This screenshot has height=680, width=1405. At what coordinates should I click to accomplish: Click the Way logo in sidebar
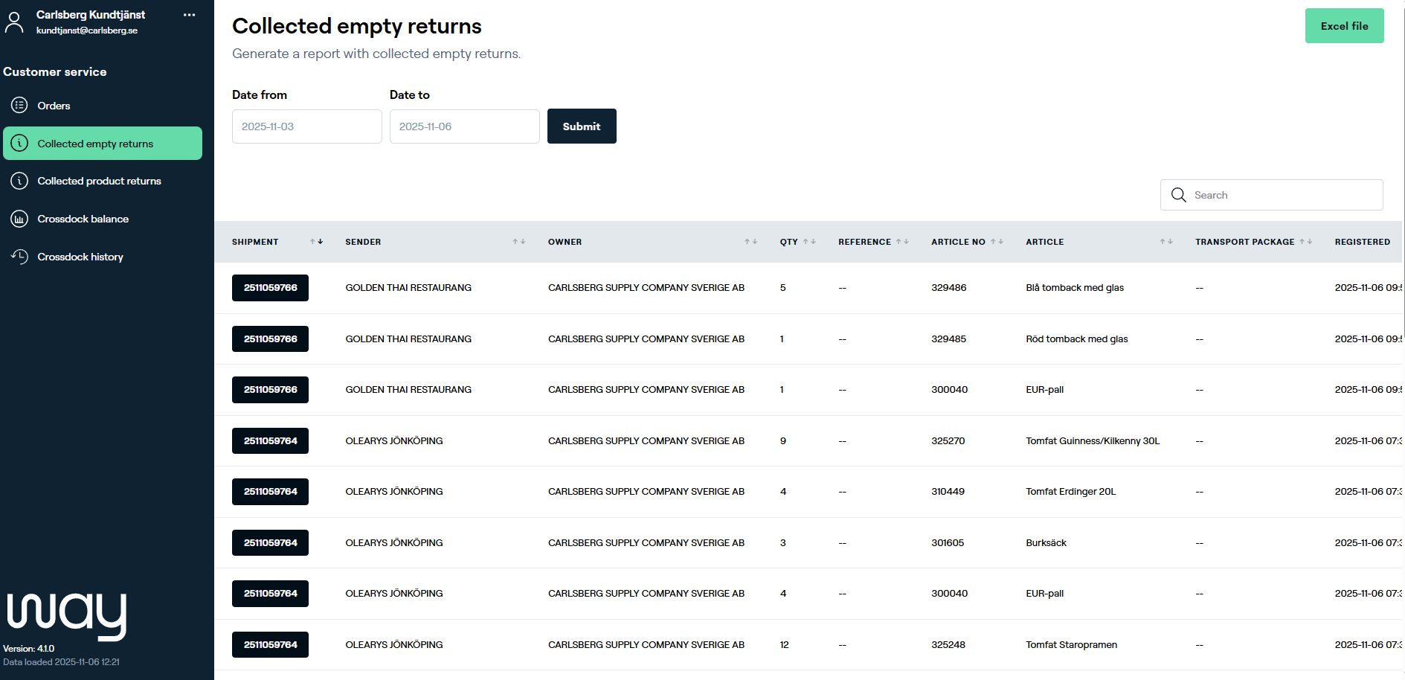click(x=67, y=615)
